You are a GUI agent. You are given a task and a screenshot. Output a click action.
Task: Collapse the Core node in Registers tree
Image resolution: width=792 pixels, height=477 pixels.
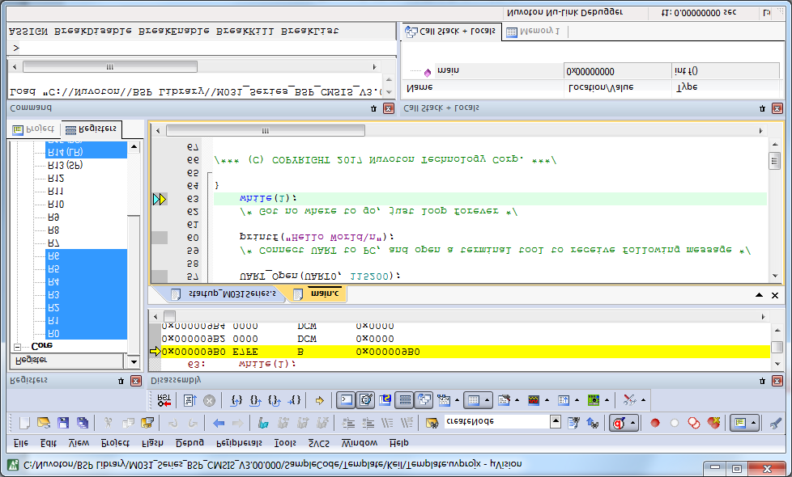tap(18, 345)
